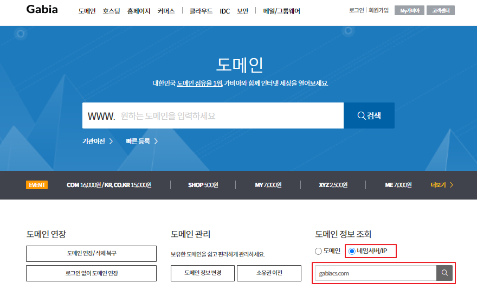477x289 pixels.
Task: Open the My가비아 button
Action: pos(409,10)
